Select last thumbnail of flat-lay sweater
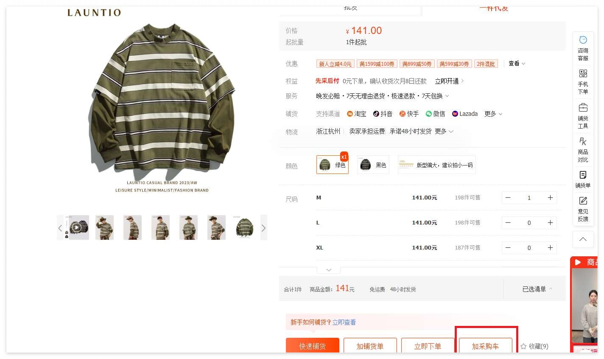The image size is (604, 359). [x=244, y=227]
